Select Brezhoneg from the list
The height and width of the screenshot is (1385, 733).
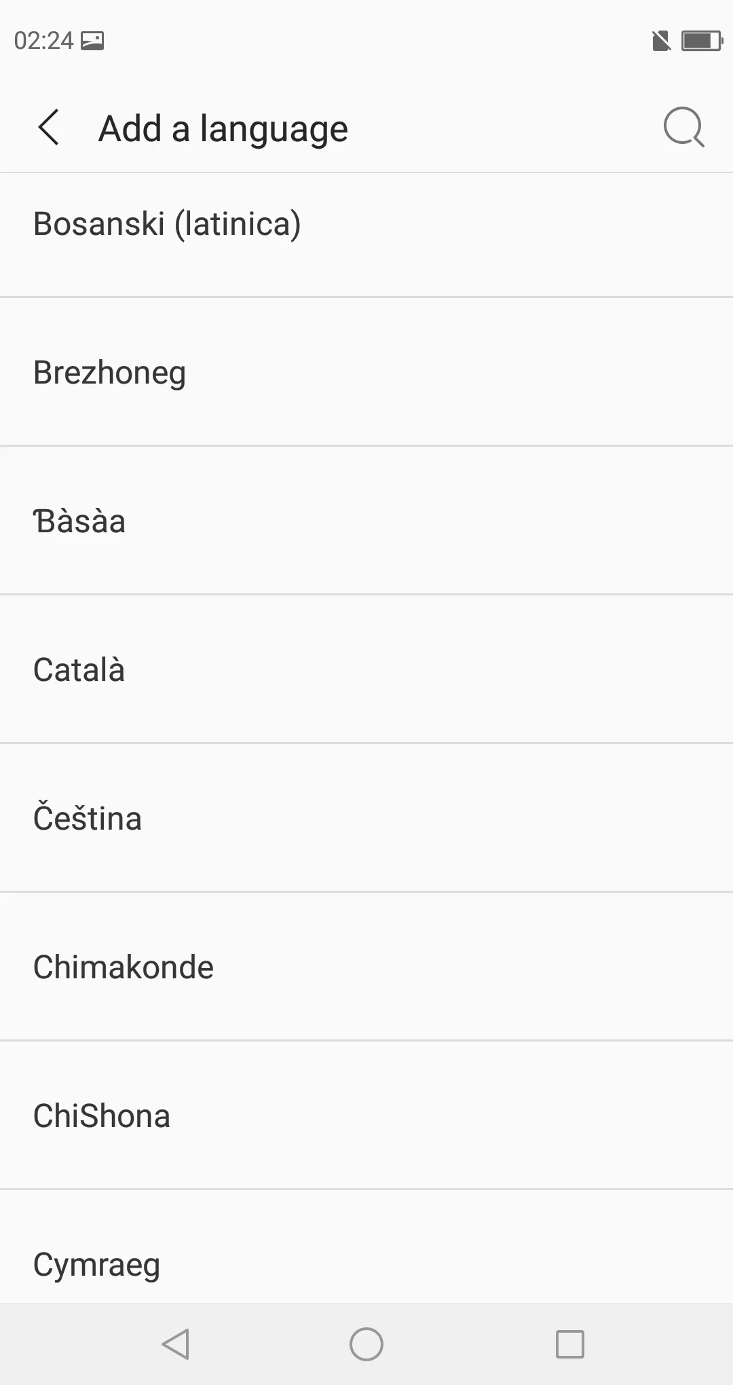(366, 372)
